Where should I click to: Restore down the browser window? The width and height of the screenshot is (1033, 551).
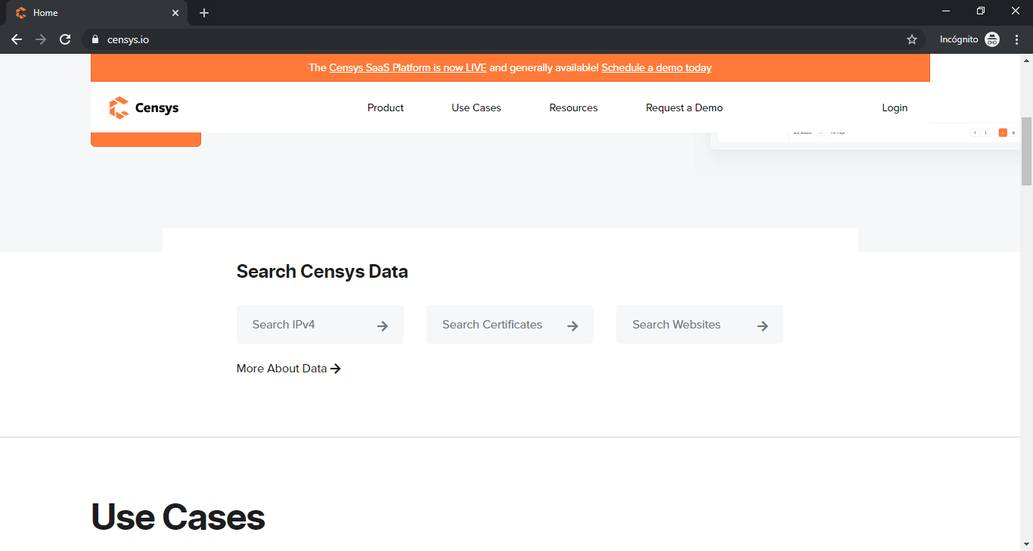(x=981, y=11)
